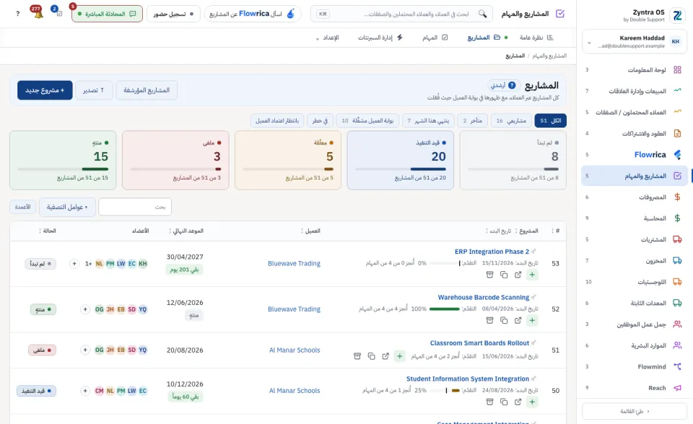The height and width of the screenshot is (424, 693).
Task: Collapse the sidebar with طيّ القائمة
Action: pos(635,411)
